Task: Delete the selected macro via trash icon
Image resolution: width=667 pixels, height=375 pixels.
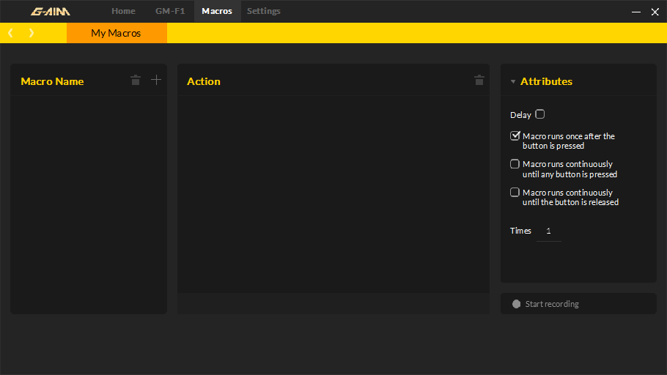Action: coord(136,80)
